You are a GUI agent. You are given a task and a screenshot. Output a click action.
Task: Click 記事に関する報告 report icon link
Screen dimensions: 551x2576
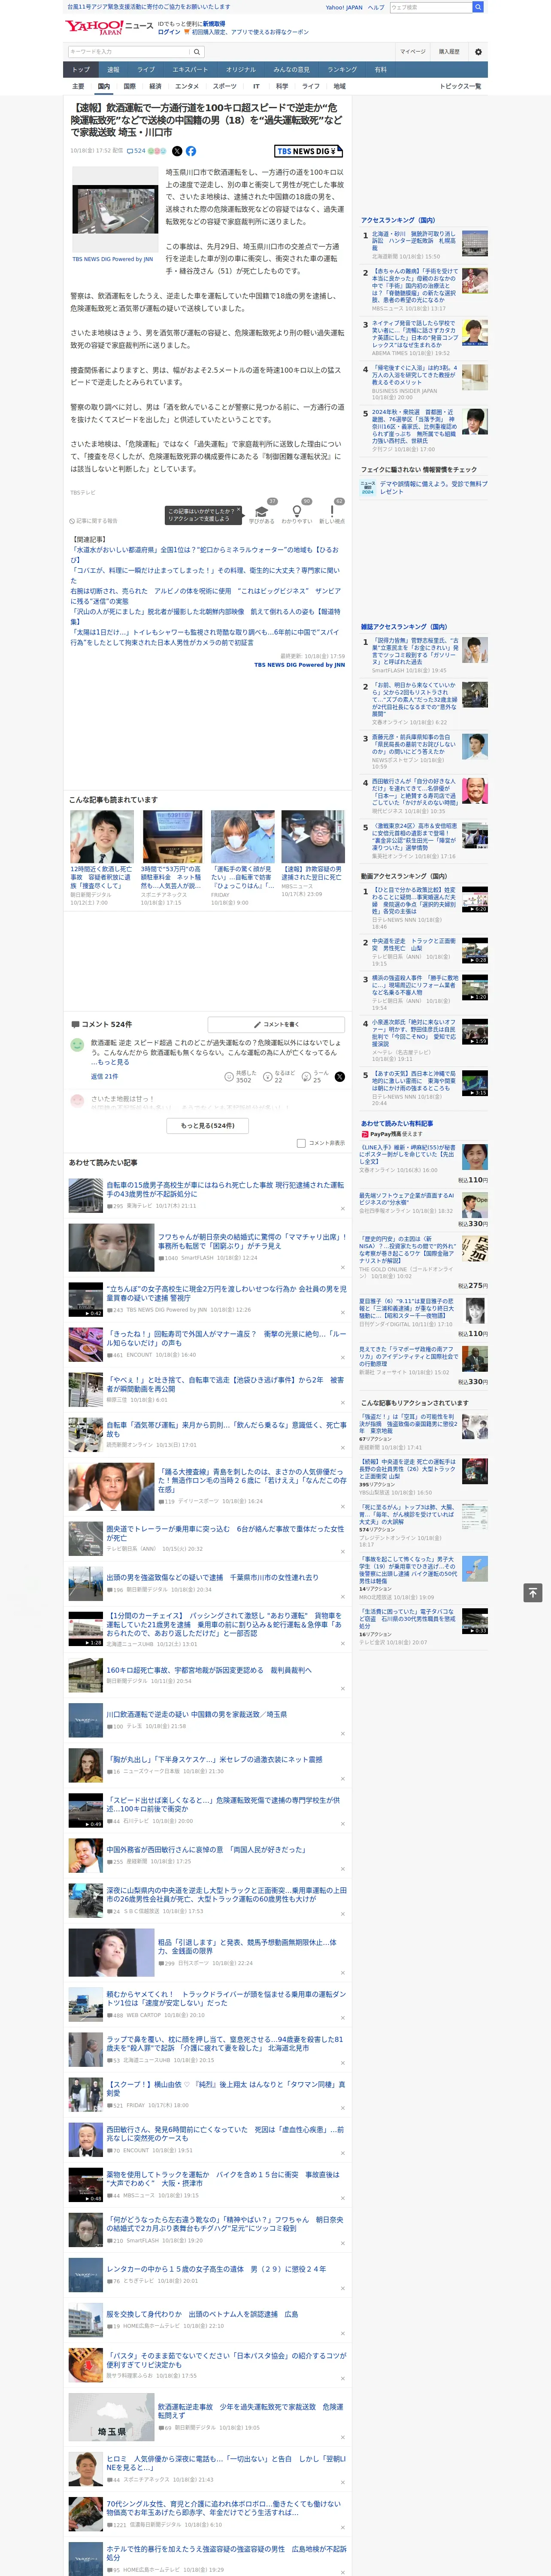93,521
